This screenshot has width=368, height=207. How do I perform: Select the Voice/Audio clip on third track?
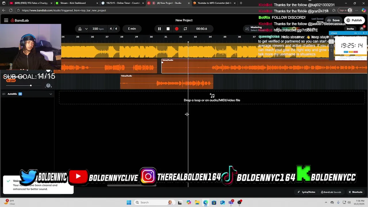pyautogui.click(x=167, y=82)
